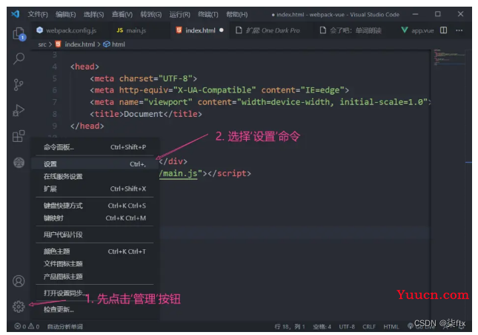Click the meta charset line
The height and width of the screenshot is (335, 478).
tap(143, 79)
